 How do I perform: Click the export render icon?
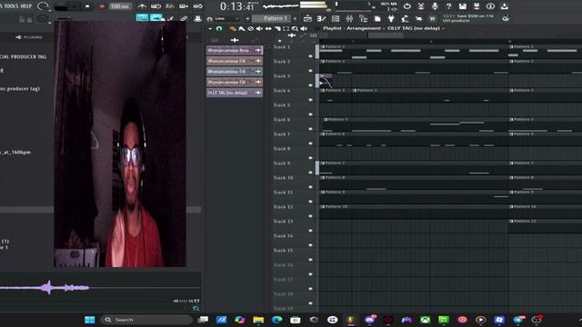[477, 6]
